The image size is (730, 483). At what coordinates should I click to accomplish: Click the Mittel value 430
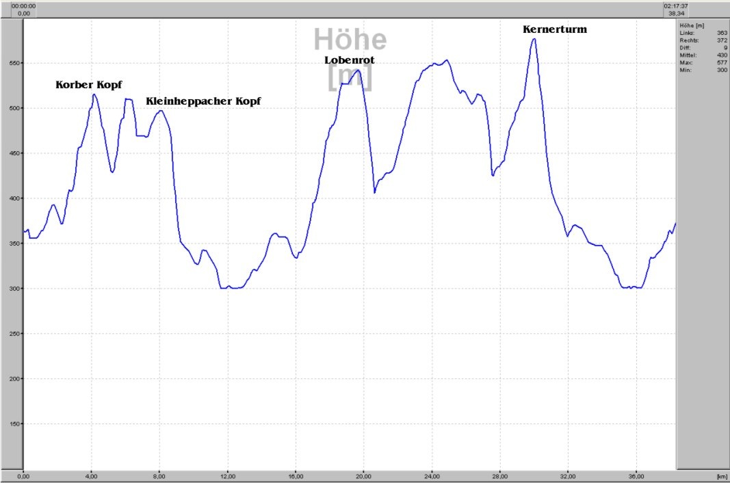[x=722, y=55]
